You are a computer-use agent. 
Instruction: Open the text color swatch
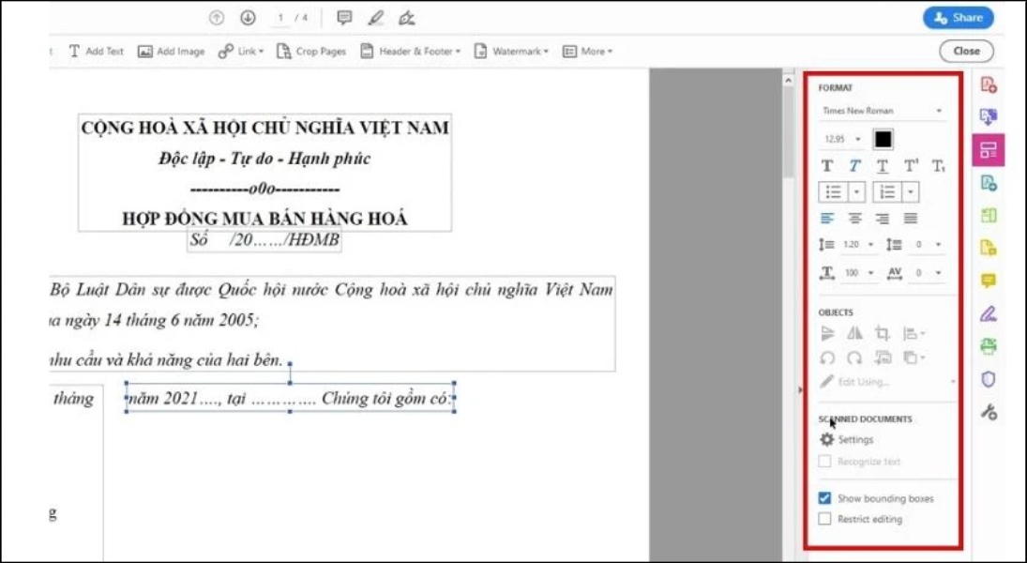(883, 140)
